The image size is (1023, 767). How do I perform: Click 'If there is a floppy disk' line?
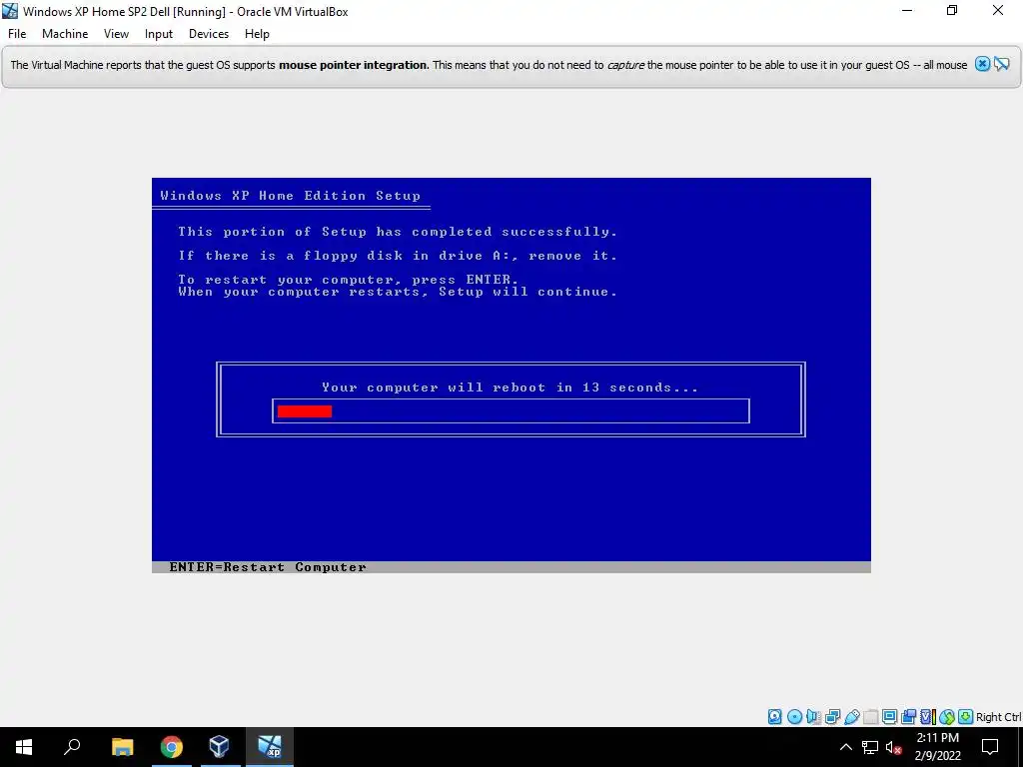pyautogui.click(x=398, y=256)
